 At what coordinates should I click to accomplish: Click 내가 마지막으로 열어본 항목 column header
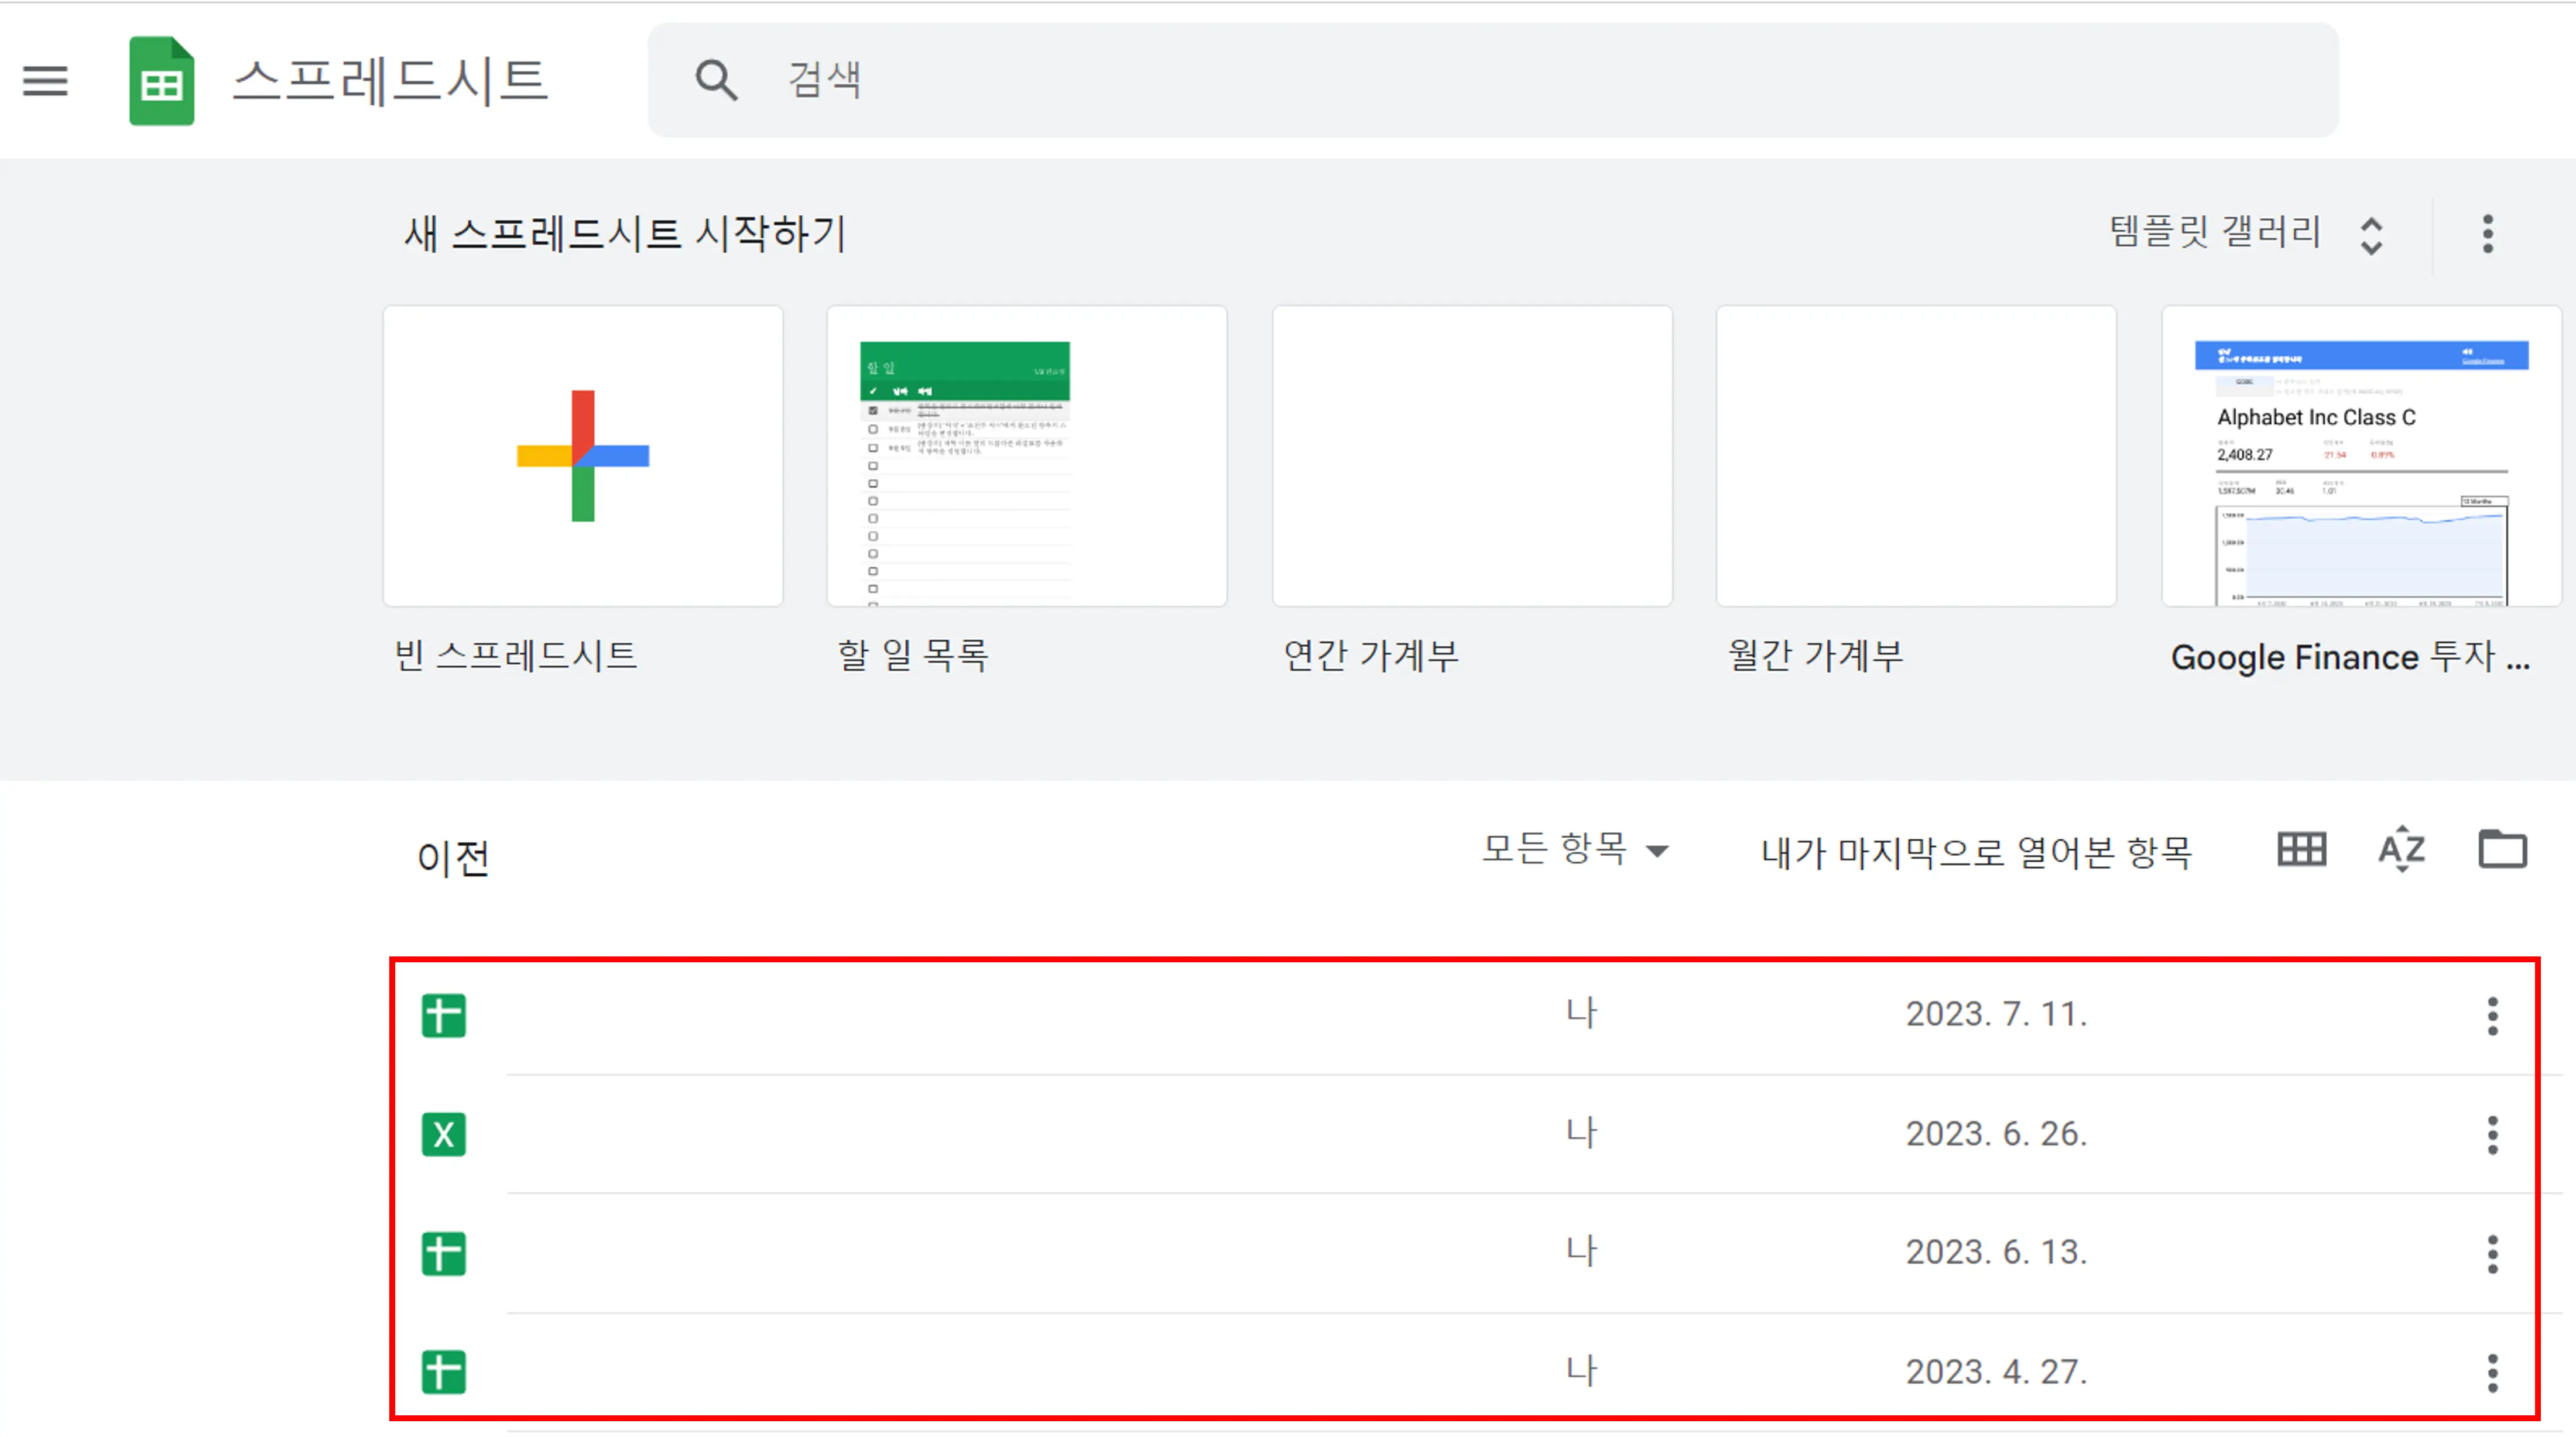pyautogui.click(x=1976, y=853)
